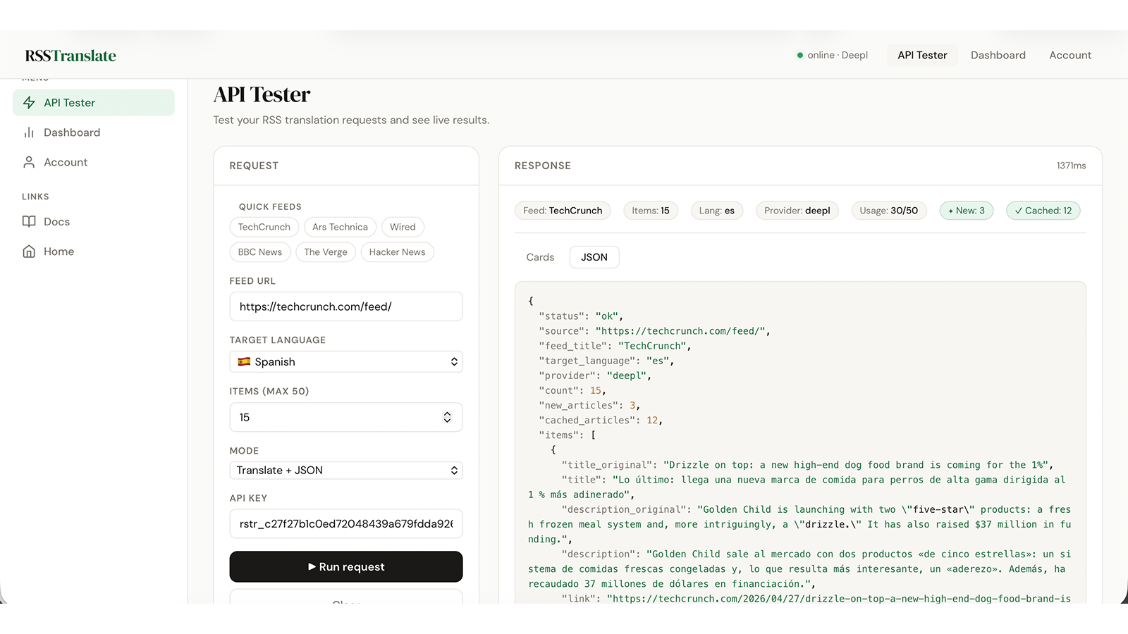1128x634 pixels.
Task: Click the lightning bolt API Tester sidebar icon
Action: 29,103
